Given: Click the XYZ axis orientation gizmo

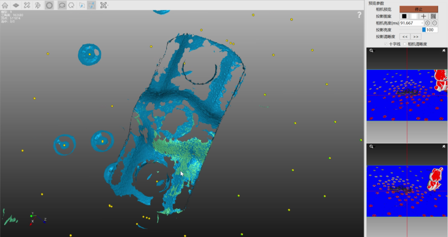Looking at the screenshot, I should coord(37,219).
